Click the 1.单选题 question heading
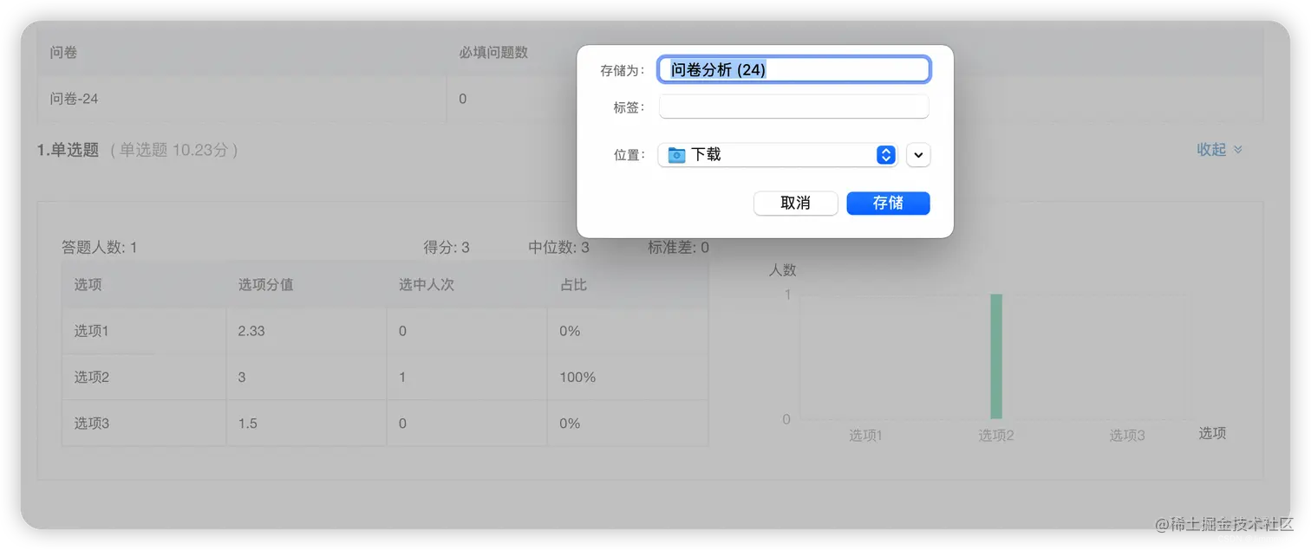The width and height of the screenshot is (1311, 550). click(68, 149)
